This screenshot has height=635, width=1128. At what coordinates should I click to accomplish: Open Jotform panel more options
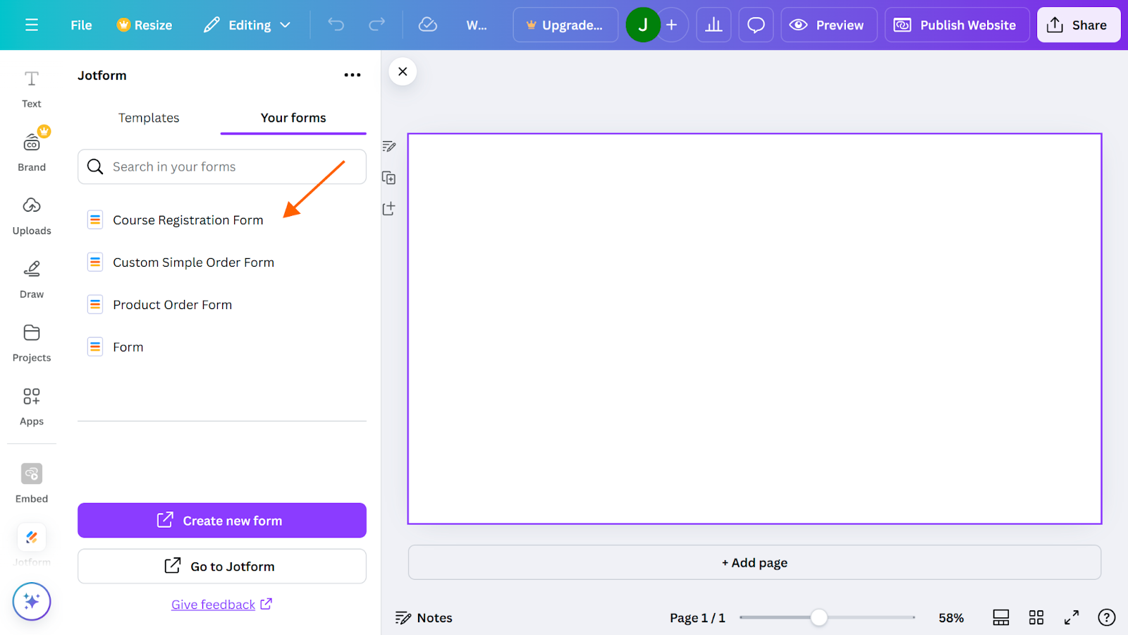point(352,75)
